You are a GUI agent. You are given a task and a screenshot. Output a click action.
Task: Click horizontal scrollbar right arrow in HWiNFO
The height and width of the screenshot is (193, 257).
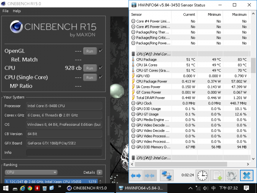pyautogui.click(x=248, y=164)
